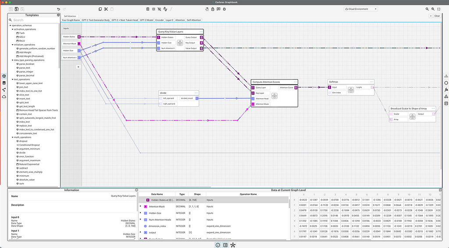The width and height of the screenshot is (449, 248).
Task: Click the Redo arrow icon
Action: pos(64,9)
